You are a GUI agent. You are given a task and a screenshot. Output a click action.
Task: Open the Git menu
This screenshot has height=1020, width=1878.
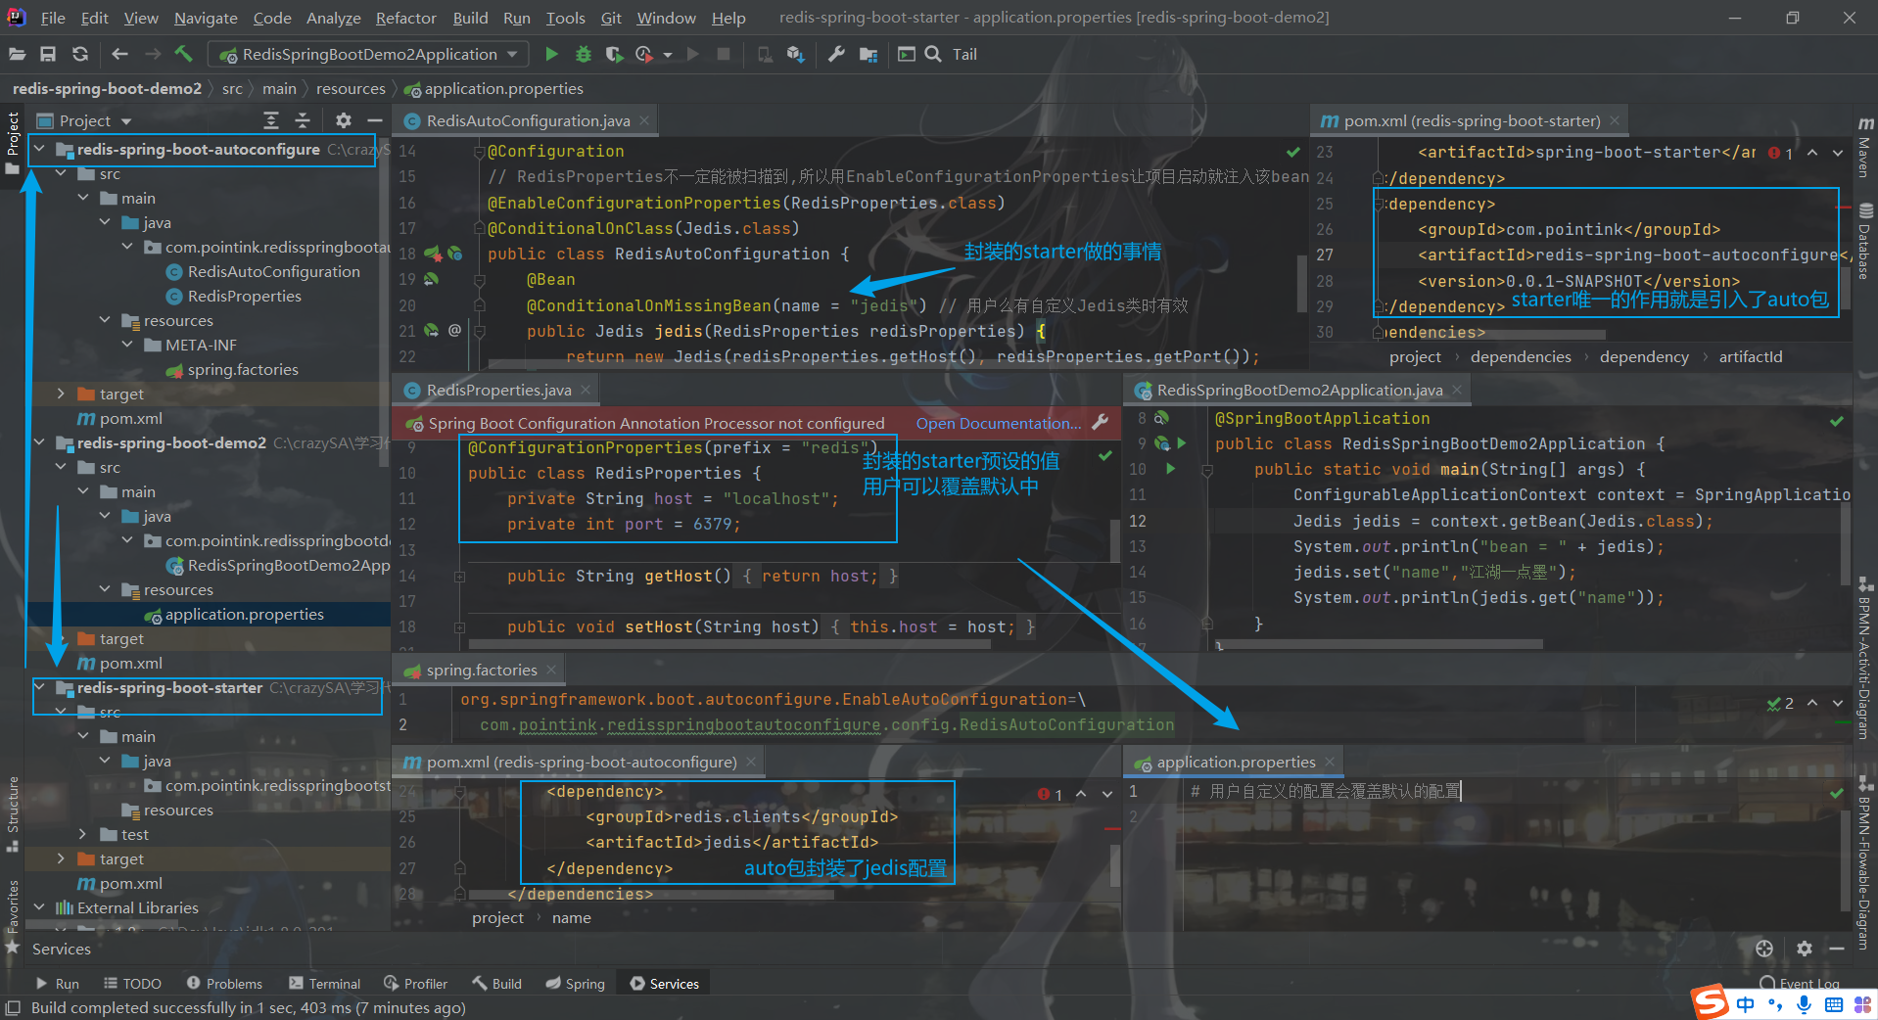point(611,18)
